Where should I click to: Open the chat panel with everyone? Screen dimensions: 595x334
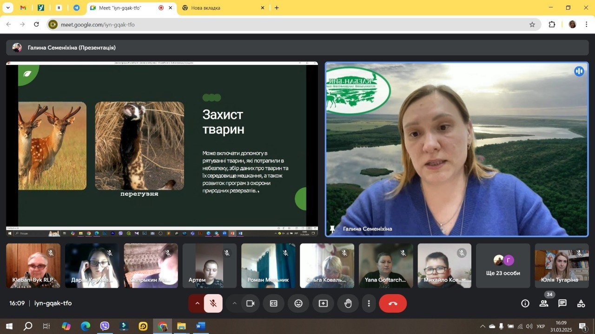tap(562, 303)
